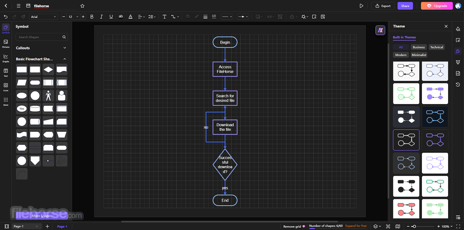Viewport: 464px width, 230px height.
Task: Adjust the zoom slider handle
Action: coord(414,226)
